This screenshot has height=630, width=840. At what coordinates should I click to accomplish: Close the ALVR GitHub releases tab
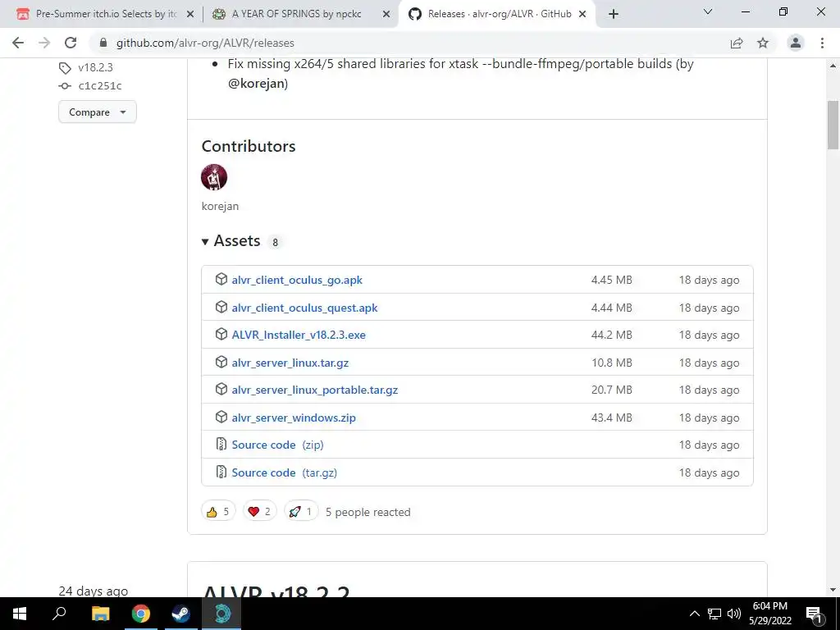[582, 15]
